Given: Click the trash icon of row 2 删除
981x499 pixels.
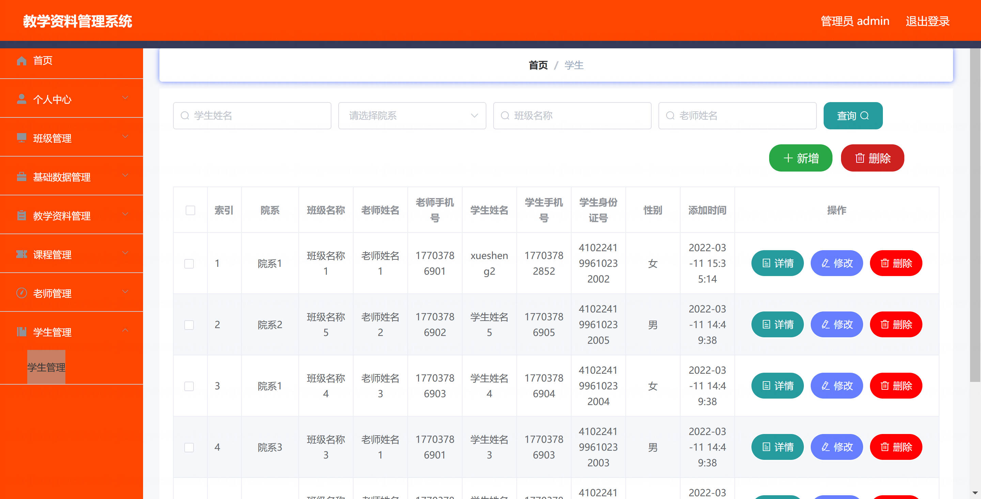Looking at the screenshot, I should [885, 324].
